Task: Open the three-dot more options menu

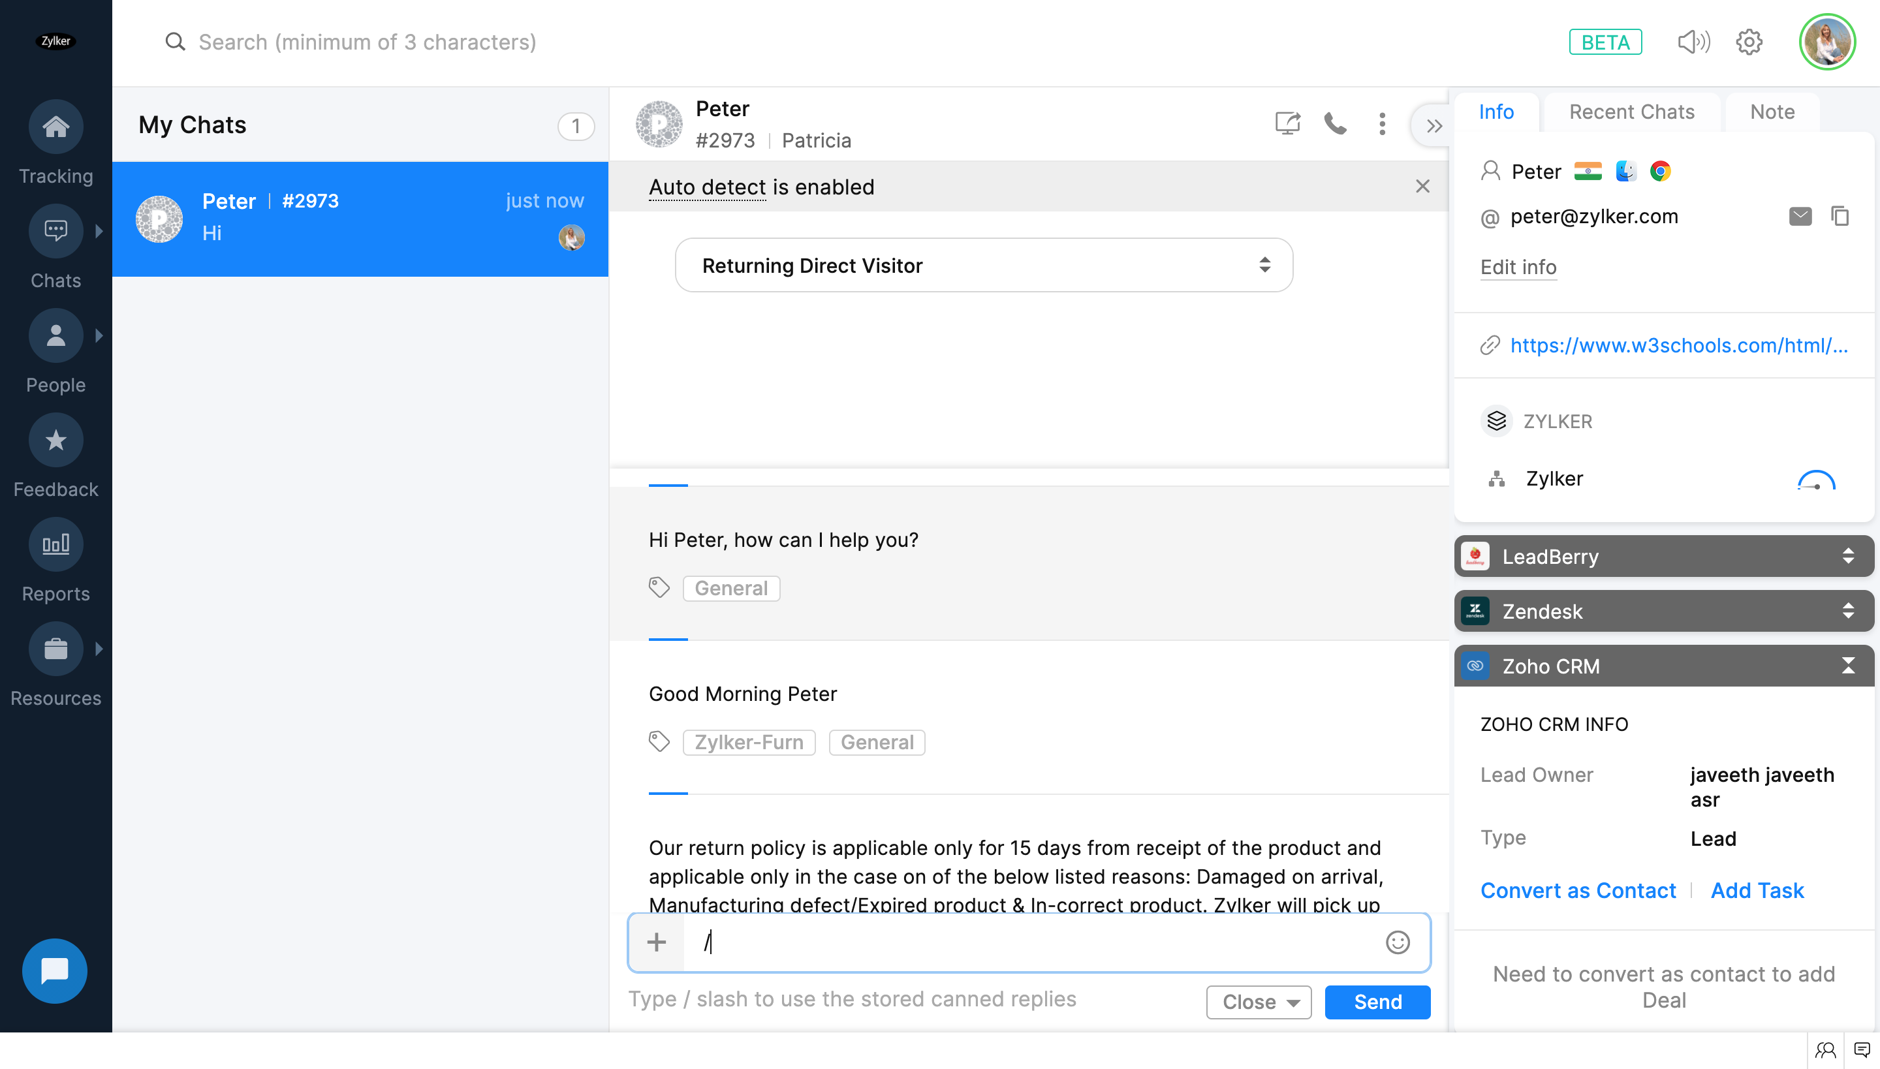Action: tap(1381, 123)
